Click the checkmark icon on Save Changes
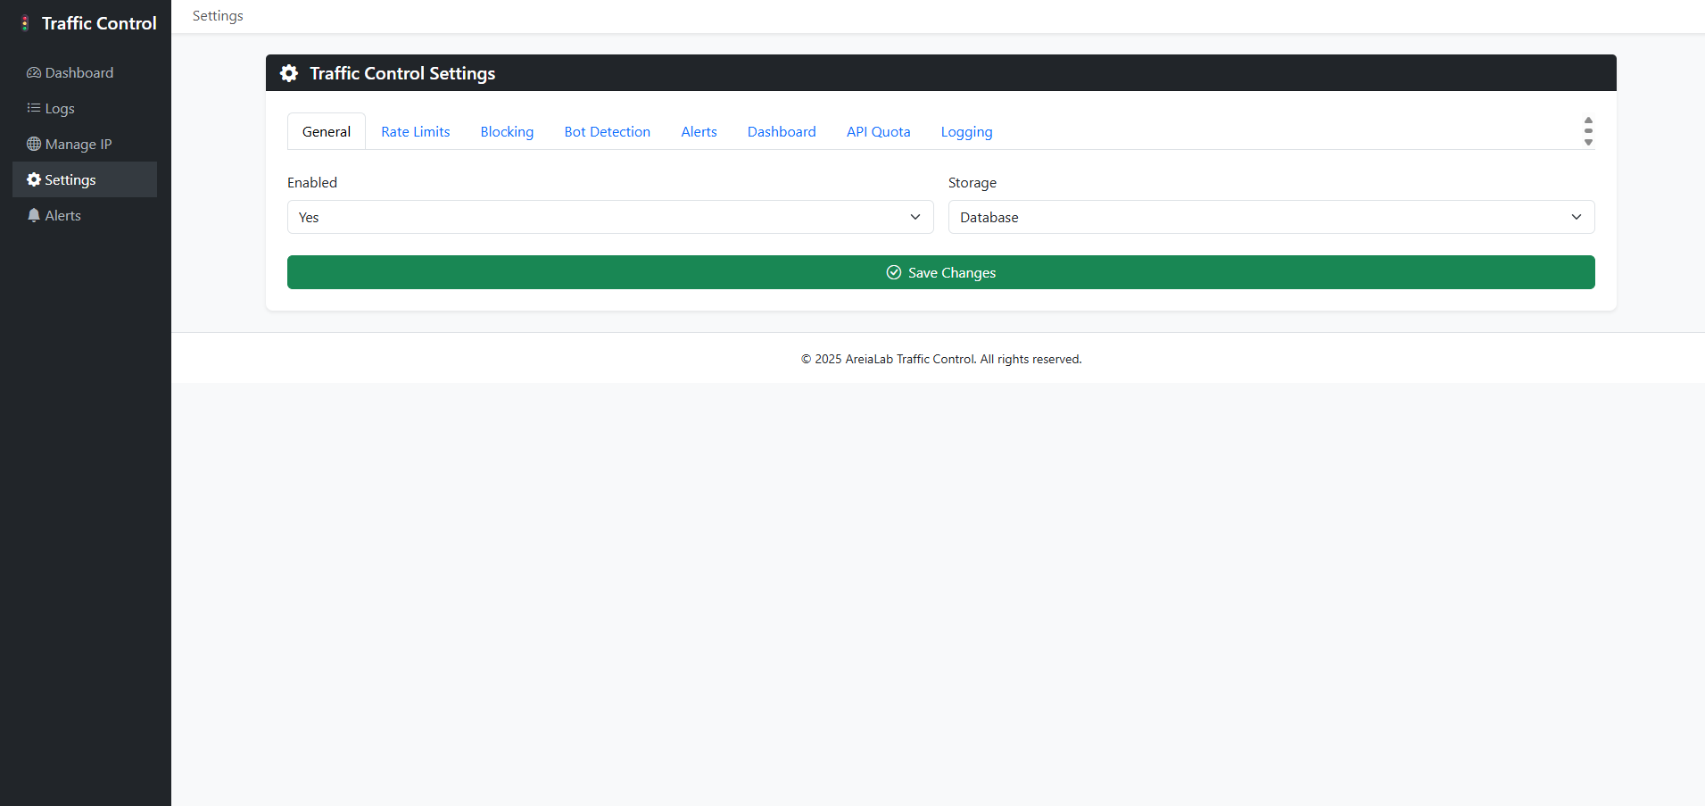The image size is (1705, 806). pyautogui.click(x=893, y=272)
